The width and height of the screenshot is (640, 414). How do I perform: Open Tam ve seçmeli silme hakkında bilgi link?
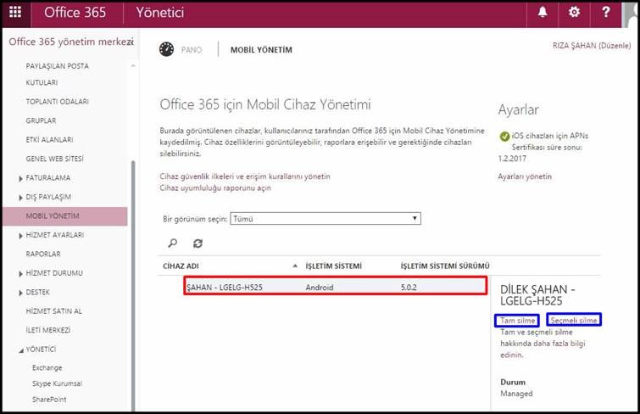coord(543,344)
